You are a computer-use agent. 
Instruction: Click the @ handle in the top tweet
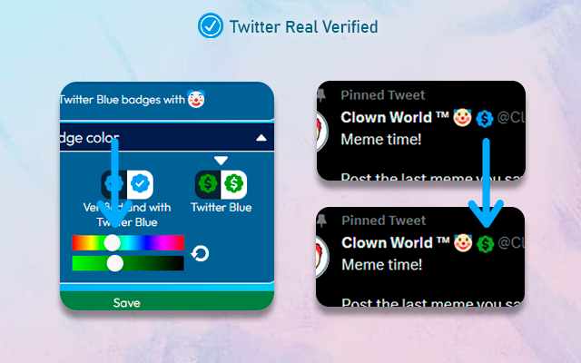point(511,118)
